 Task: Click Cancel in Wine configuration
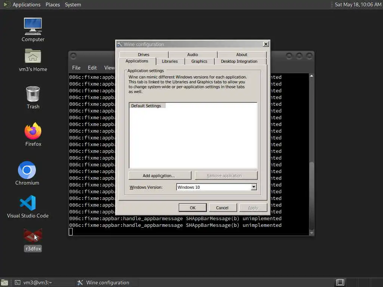(x=222, y=208)
